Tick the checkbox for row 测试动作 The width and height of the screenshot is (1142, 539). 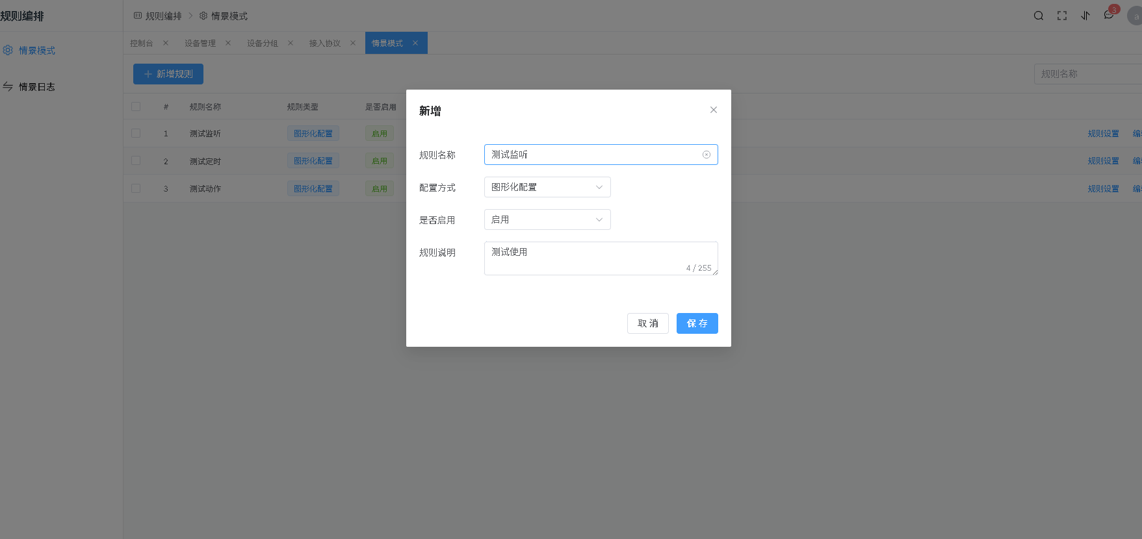(136, 188)
